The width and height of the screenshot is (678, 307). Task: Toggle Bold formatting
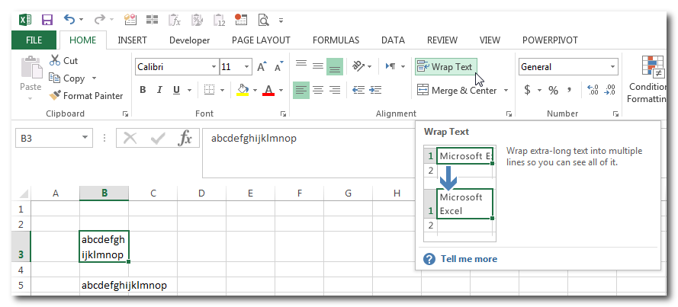click(x=143, y=91)
